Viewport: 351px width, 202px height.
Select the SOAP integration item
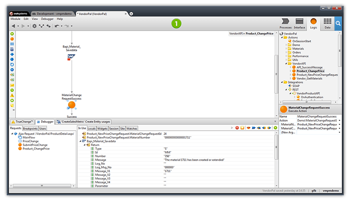tap(296, 86)
